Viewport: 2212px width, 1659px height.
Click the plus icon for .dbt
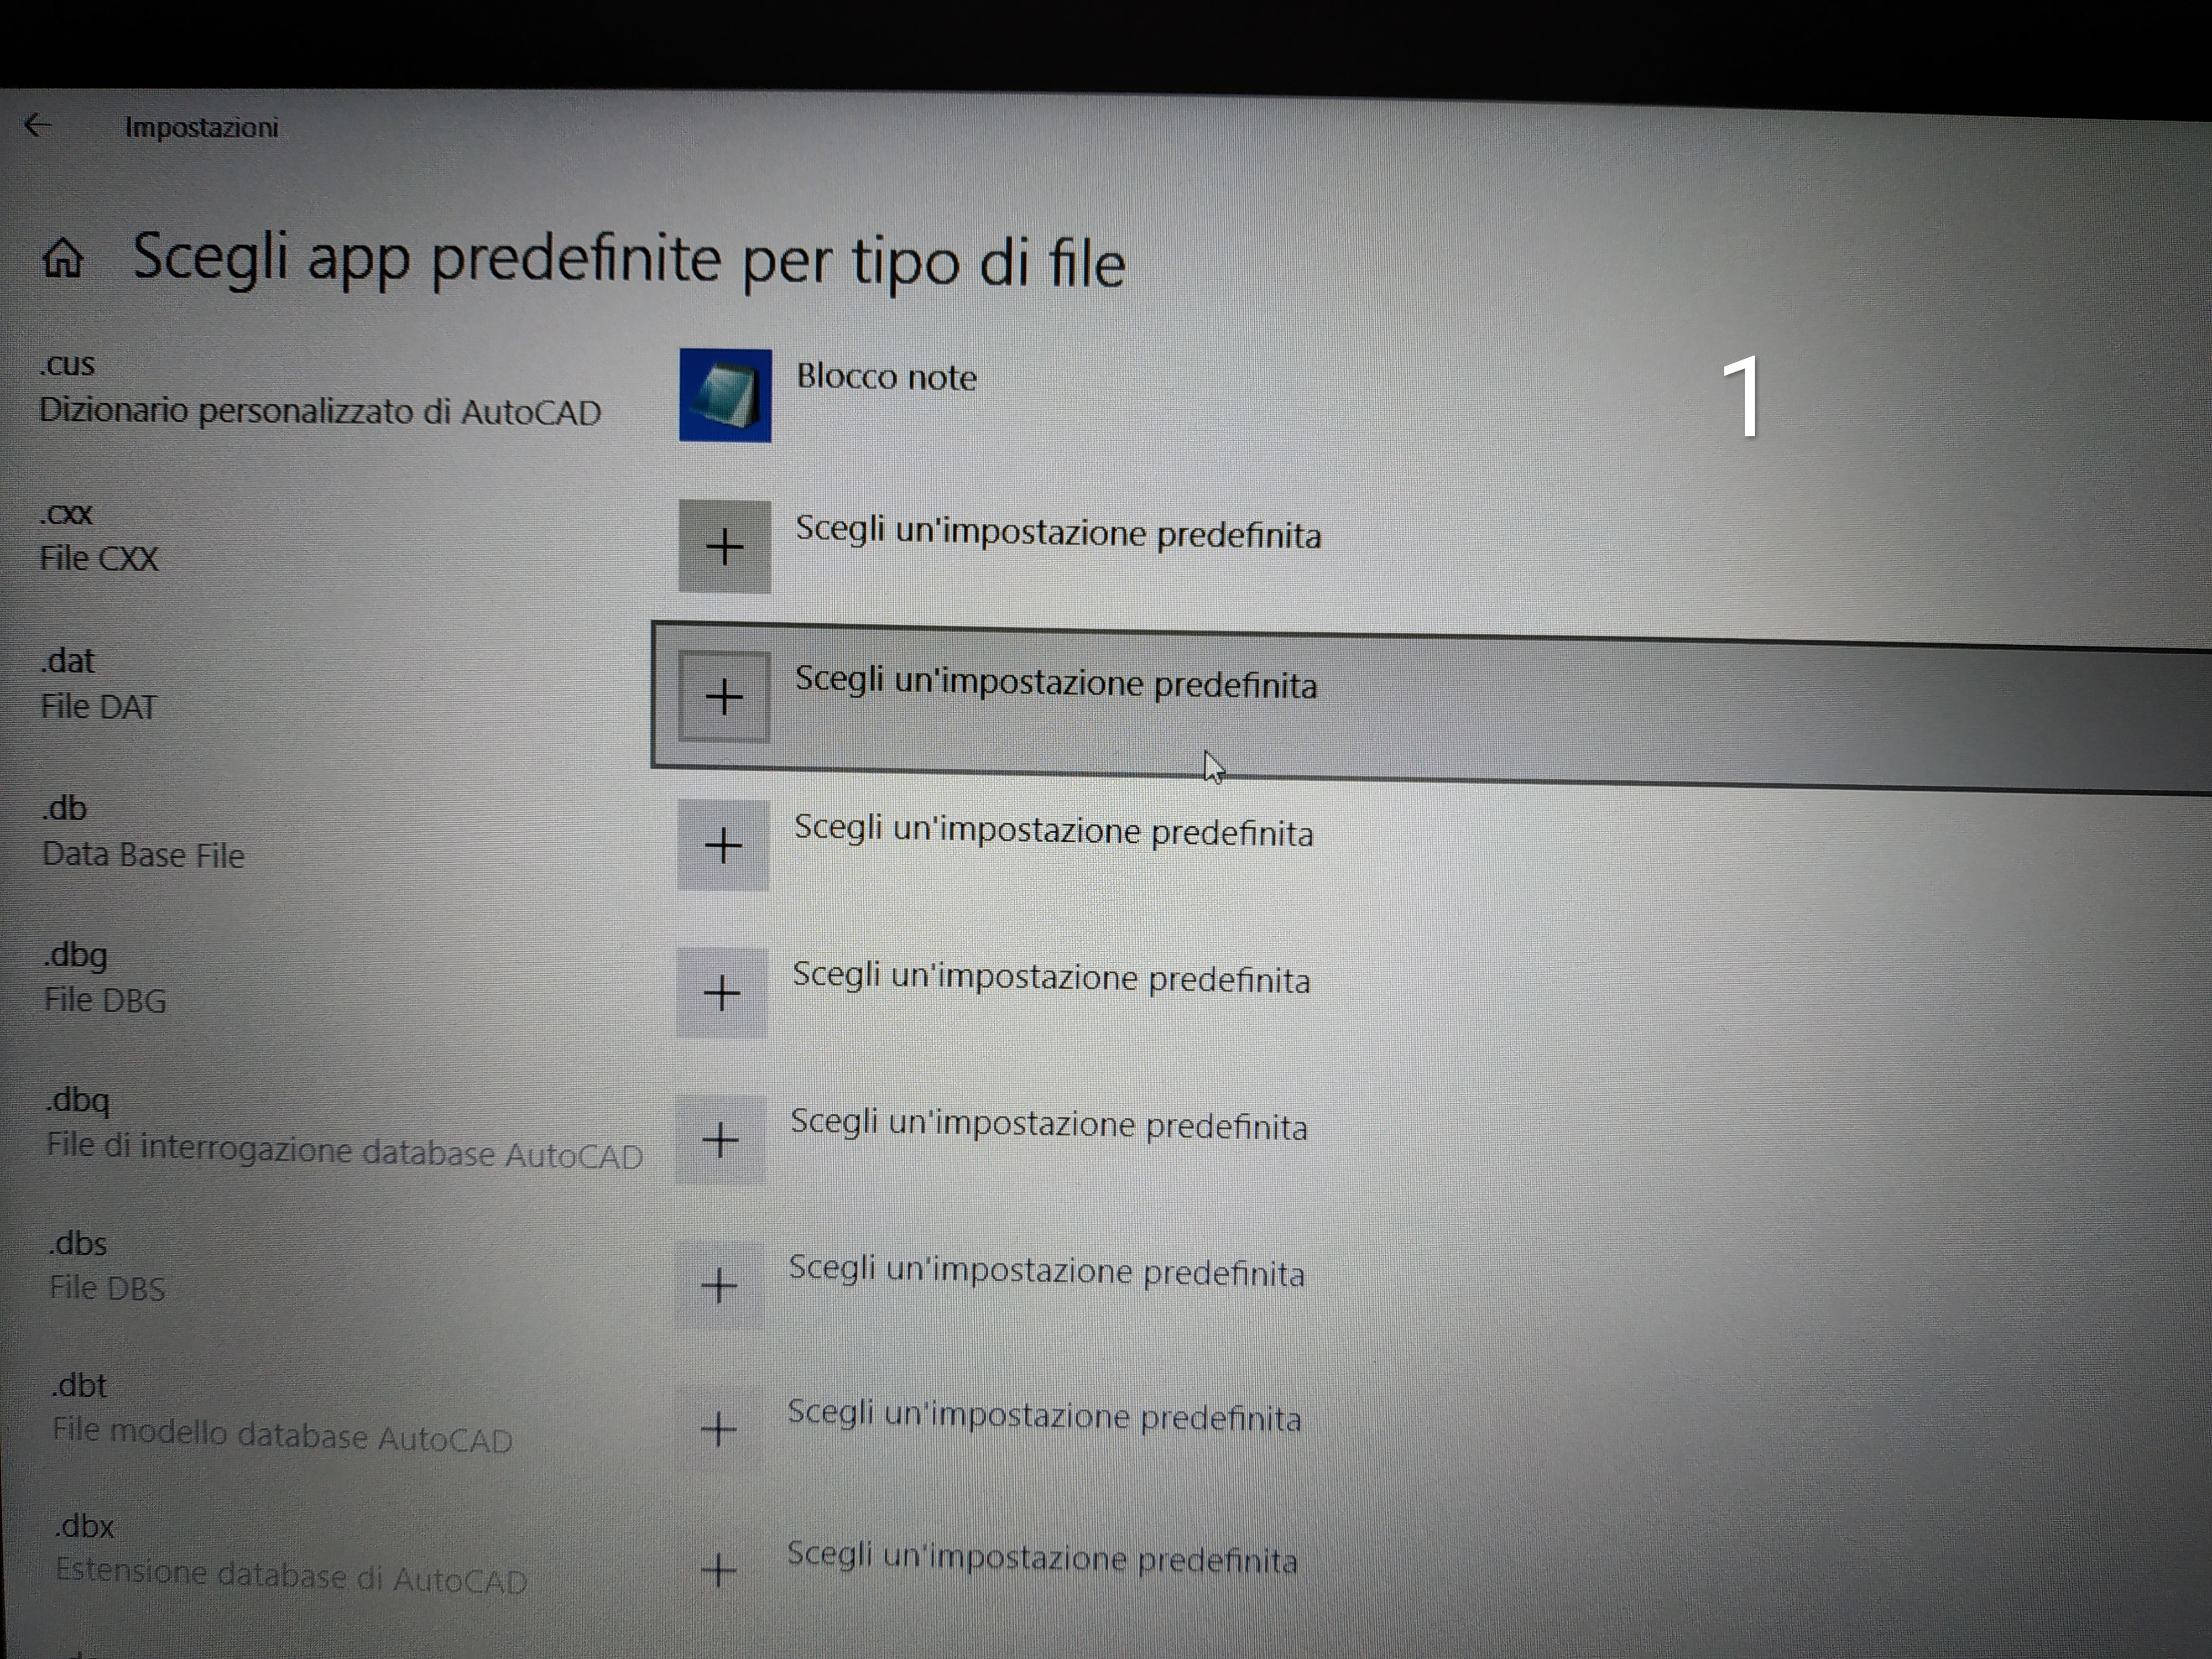pyautogui.click(x=718, y=1428)
